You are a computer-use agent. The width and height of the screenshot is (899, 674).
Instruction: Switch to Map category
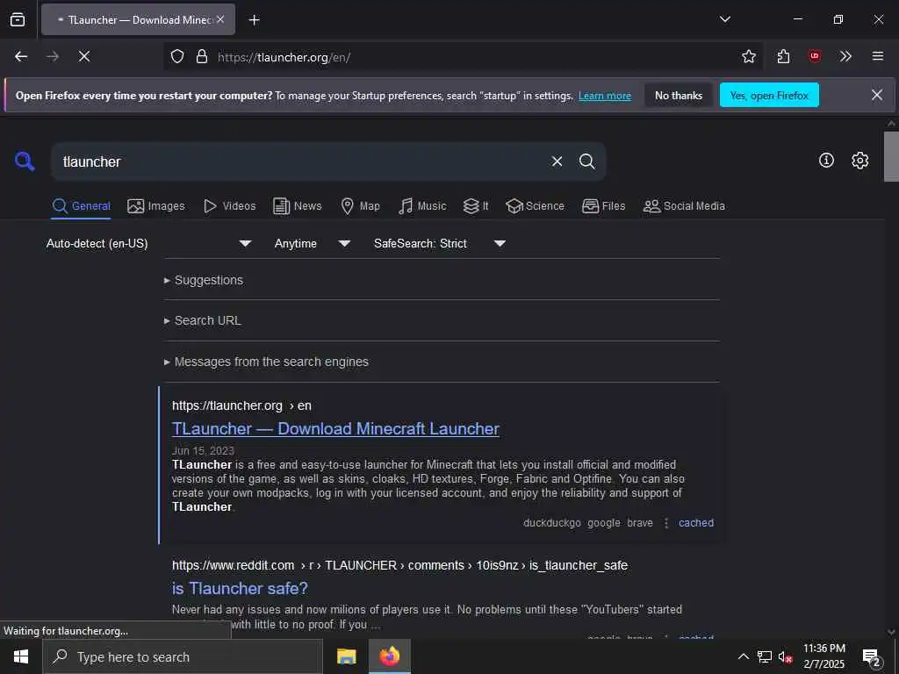click(x=360, y=206)
